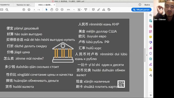
Task: Click text "多少钱 duōshǎo qián сколько стоит"
Action: [32, 67]
